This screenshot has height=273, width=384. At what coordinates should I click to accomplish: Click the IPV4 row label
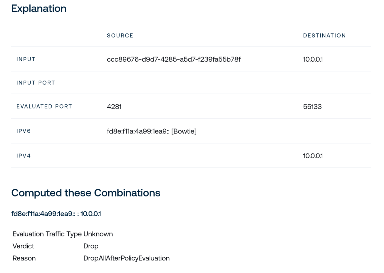coord(24,156)
